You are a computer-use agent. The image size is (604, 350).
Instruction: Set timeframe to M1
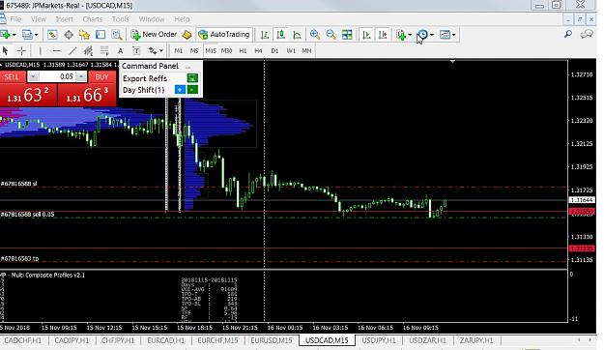tap(179, 50)
